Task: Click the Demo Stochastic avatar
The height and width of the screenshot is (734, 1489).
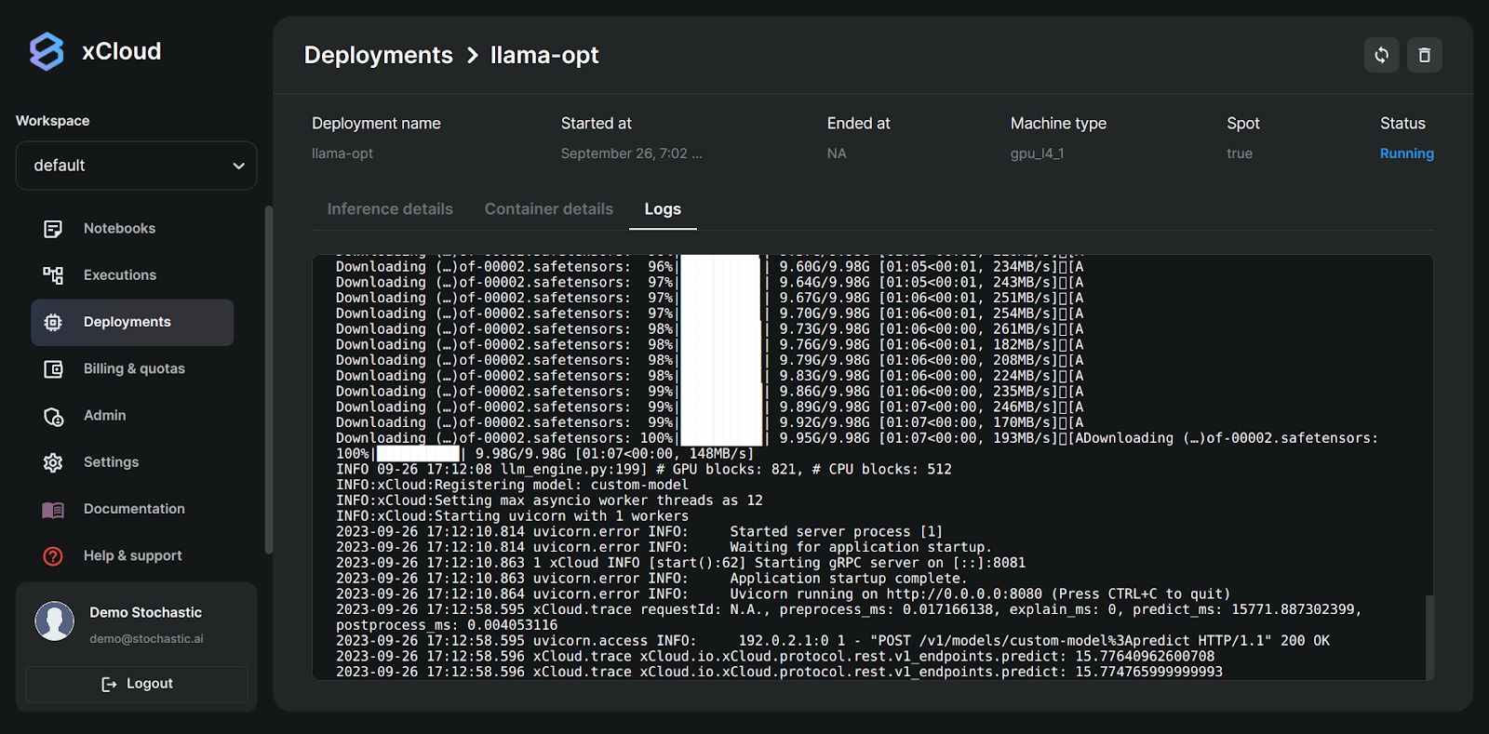Action: [54, 621]
